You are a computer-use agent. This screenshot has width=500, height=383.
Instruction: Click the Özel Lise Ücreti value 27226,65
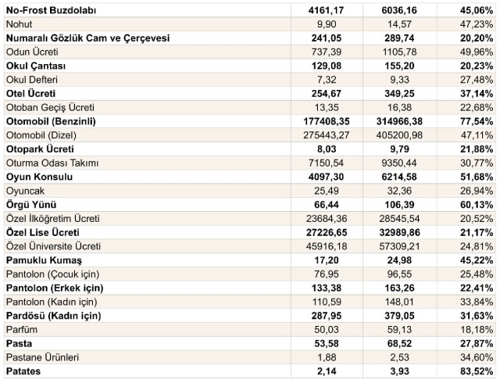(327, 233)
